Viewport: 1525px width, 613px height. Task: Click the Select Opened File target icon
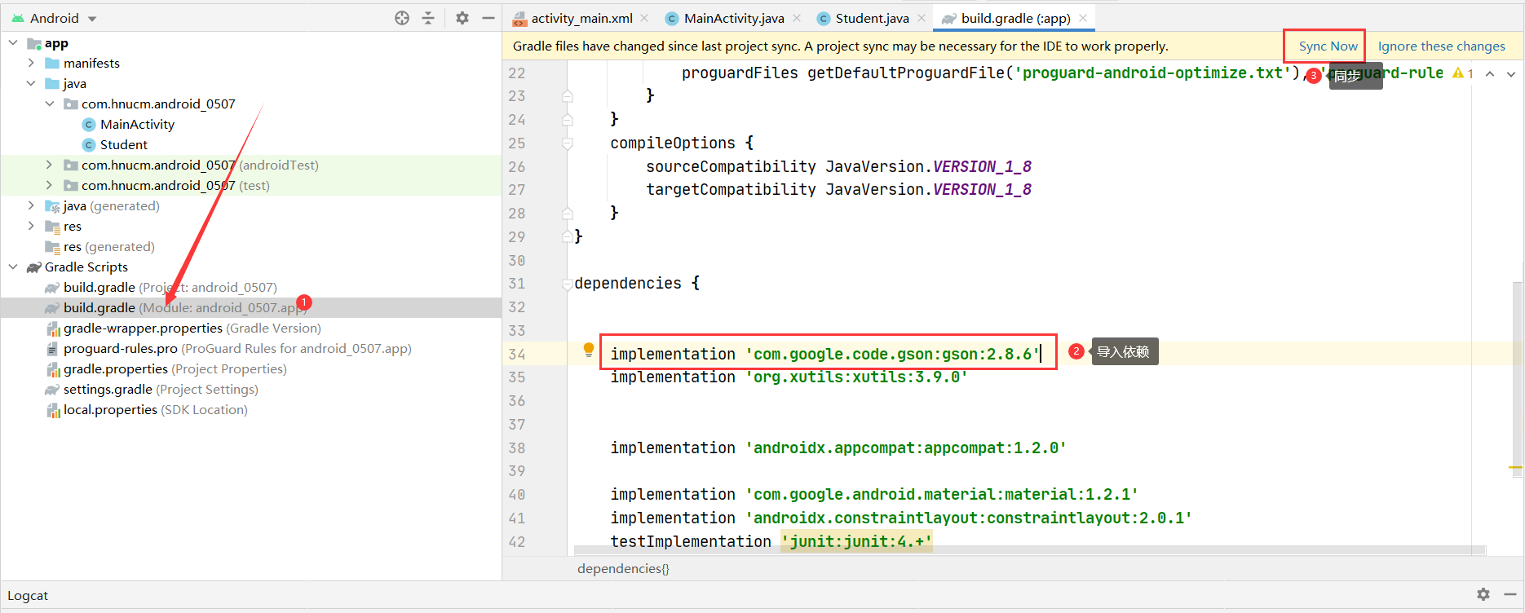click(402, 18)
